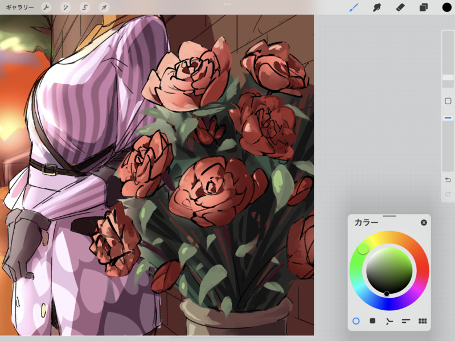Open the Adjustments magic wand menu

(x=65, y=7)
